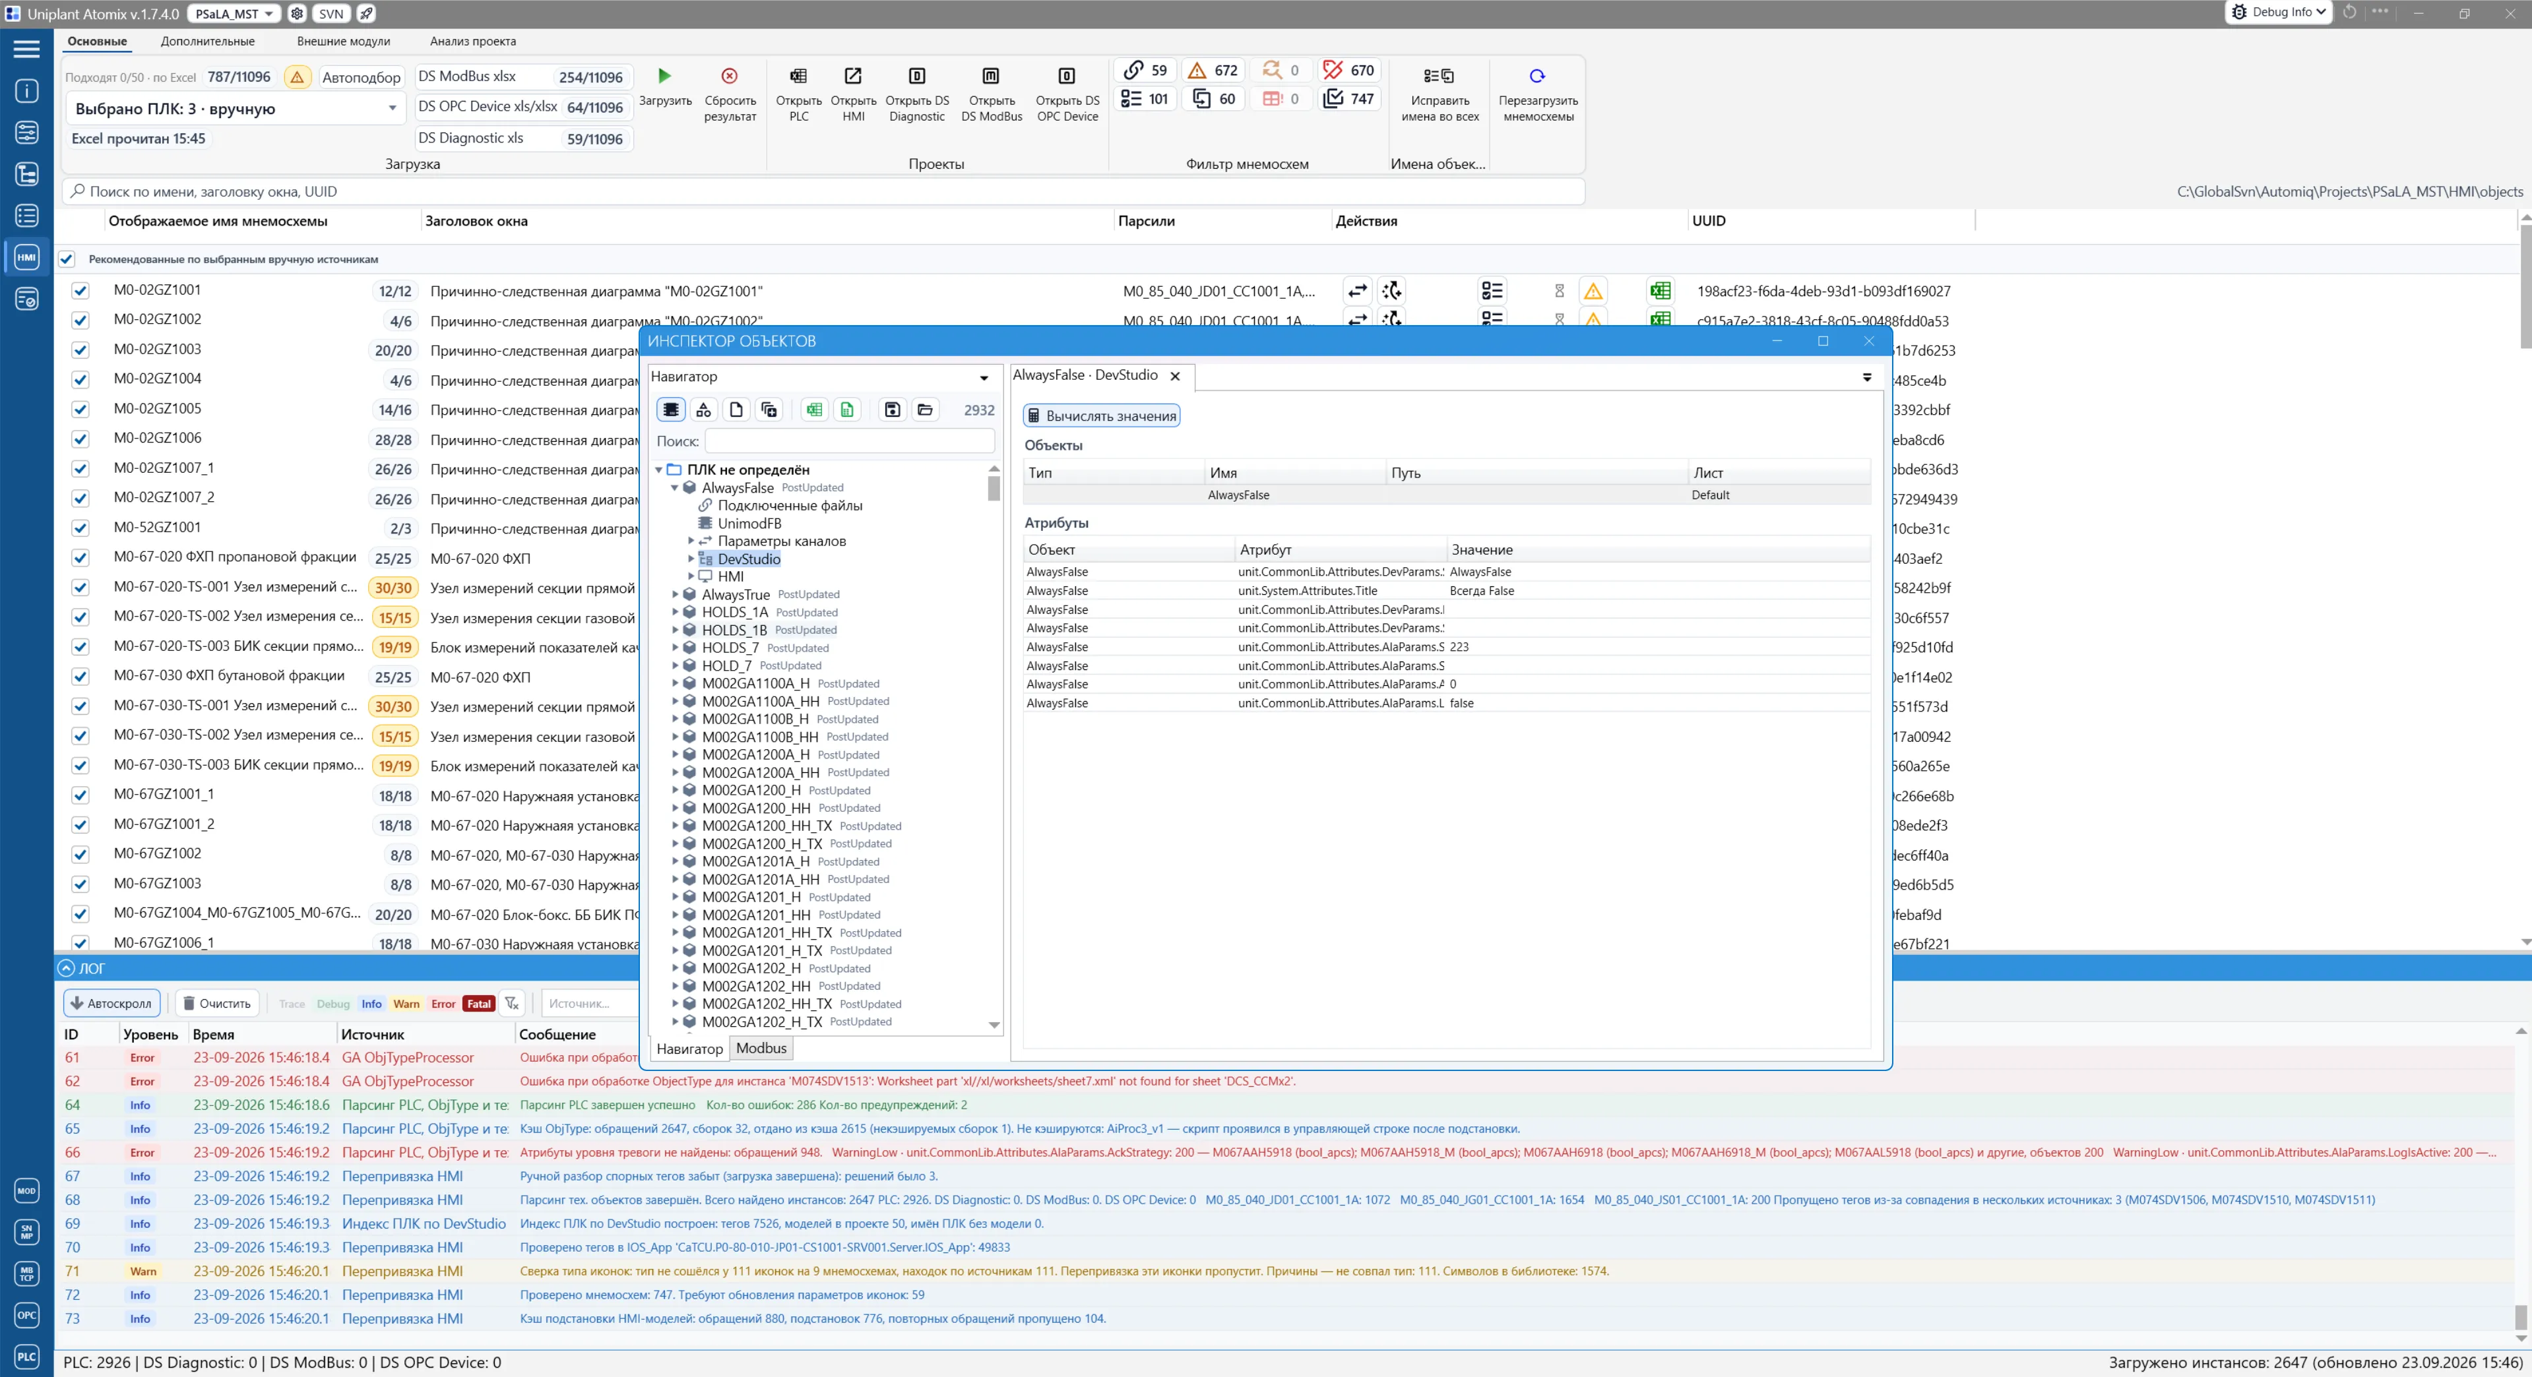Click the shapes icon in the navigator toolbar

(704, 410)
